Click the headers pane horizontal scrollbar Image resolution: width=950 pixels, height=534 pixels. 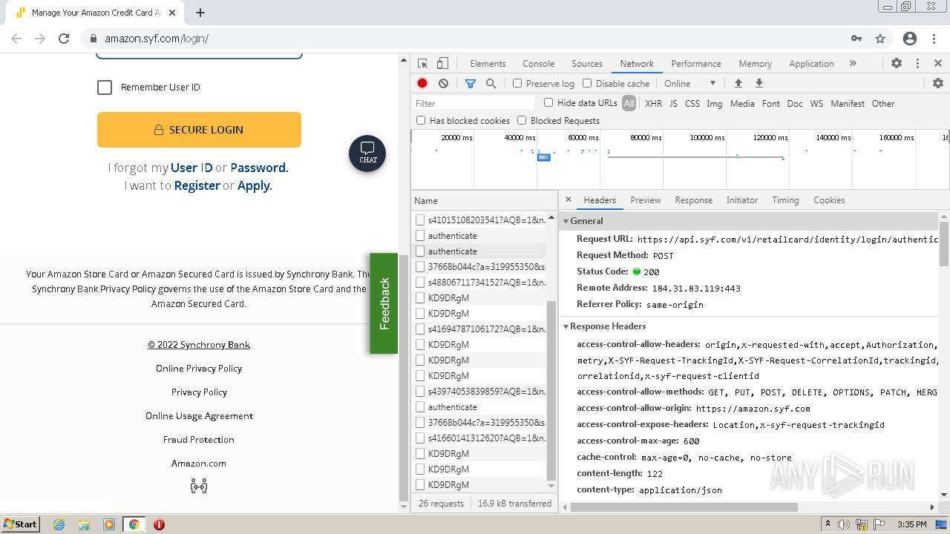684,507
